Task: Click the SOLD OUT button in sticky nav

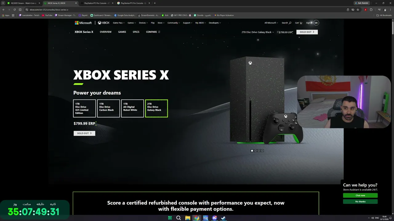Action: point(307,32)
